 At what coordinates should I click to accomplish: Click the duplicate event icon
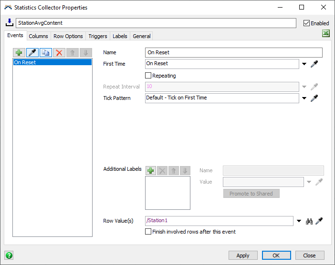[46, 53]
